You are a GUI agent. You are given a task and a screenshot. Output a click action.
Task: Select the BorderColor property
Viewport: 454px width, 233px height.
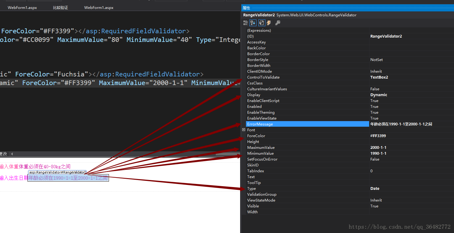coord(258,54)
